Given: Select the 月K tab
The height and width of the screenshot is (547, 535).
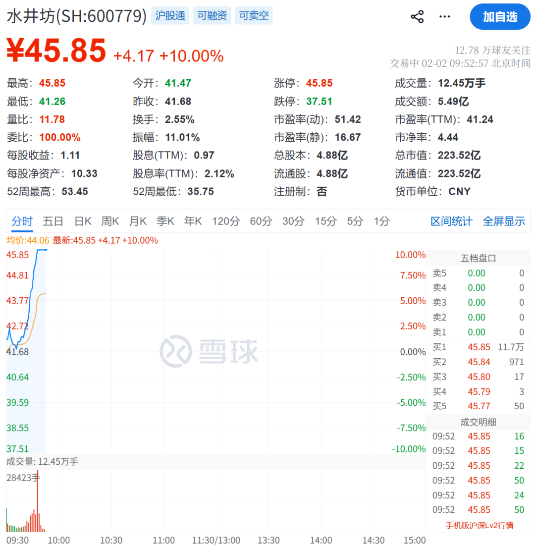Looking at the screenshot, I should tap(138, 221).
